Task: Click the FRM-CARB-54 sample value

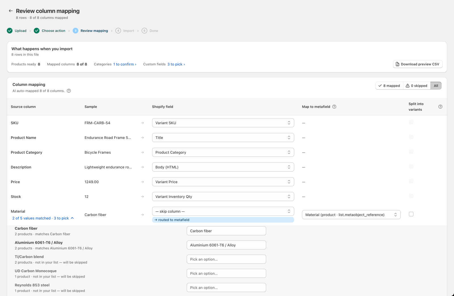Action: tap(97, 123)
